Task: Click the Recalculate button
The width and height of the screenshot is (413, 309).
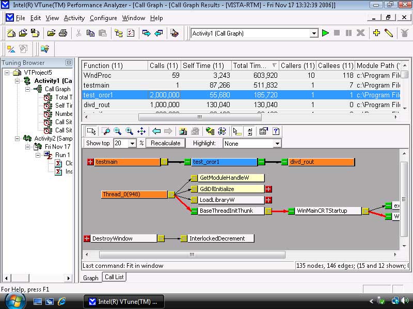Action: [165, 143]
